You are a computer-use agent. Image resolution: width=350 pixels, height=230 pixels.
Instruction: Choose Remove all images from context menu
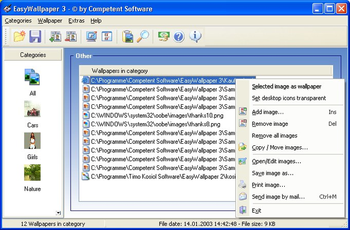(x=290, y=136)
